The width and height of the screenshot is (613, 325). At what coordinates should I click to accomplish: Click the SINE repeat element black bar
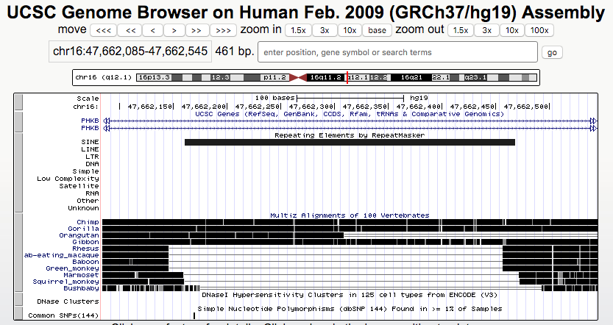(350, 142)
